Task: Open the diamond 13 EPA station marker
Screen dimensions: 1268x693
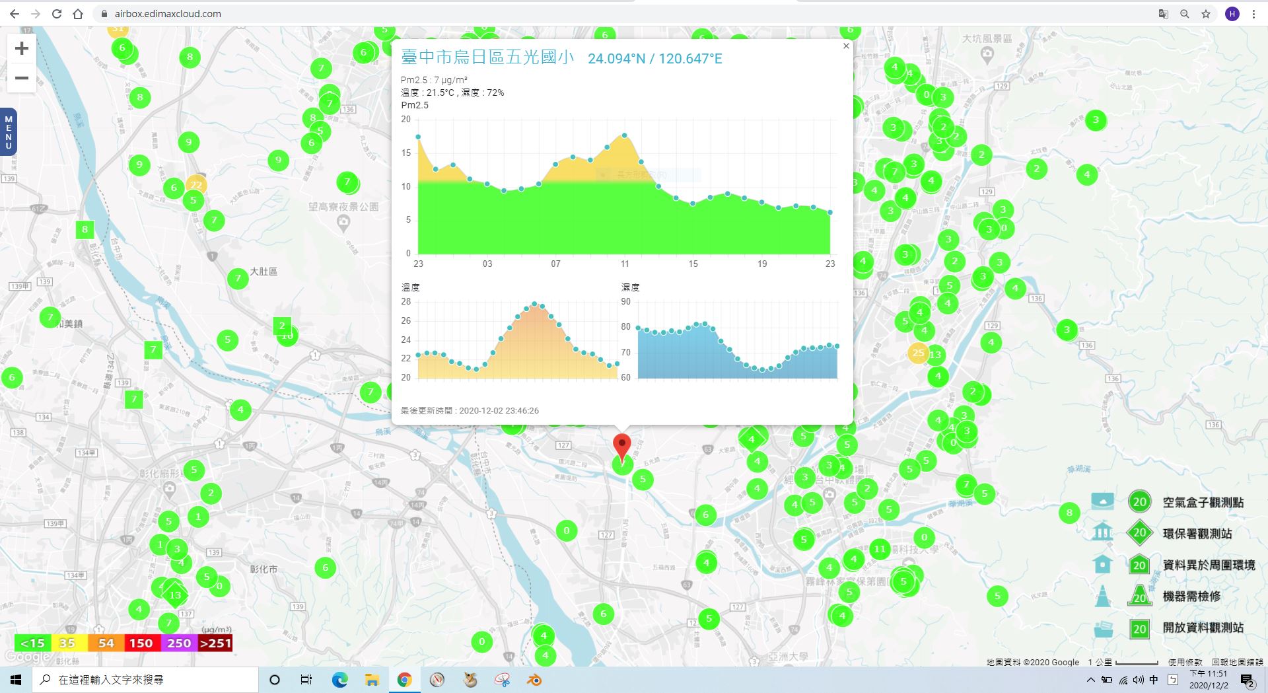Action: coord(175,595)
